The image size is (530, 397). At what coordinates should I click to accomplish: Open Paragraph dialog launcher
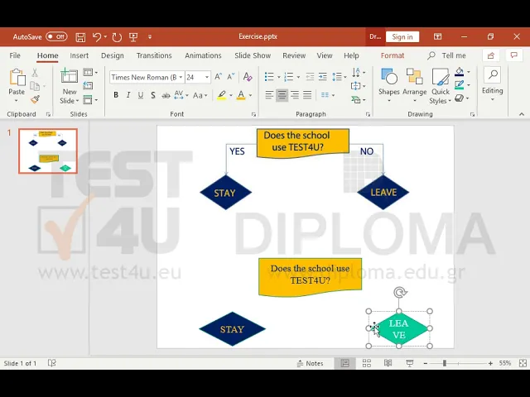368,114
